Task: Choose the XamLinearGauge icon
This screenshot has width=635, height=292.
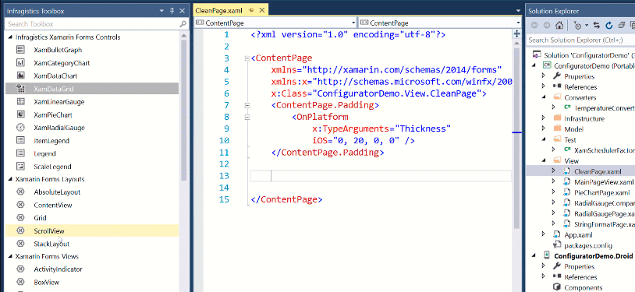Action: point(20,101)
